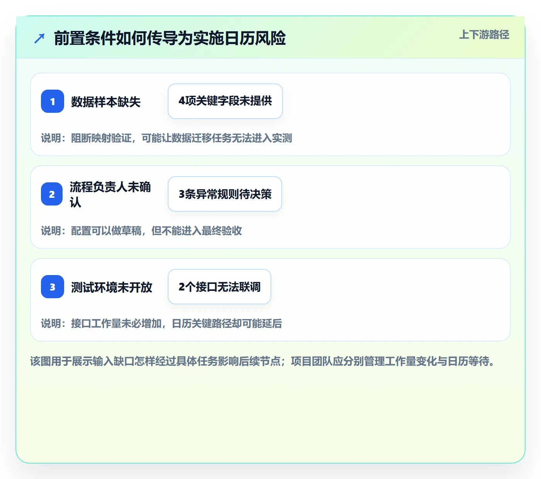
Task: Click the footer caption starting 该图用于展示输入缺口
Action: pyautogui.click(x=263, y=361)
